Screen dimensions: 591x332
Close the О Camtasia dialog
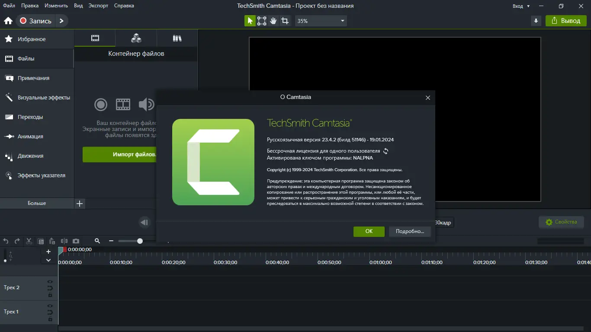click(428, 98)
